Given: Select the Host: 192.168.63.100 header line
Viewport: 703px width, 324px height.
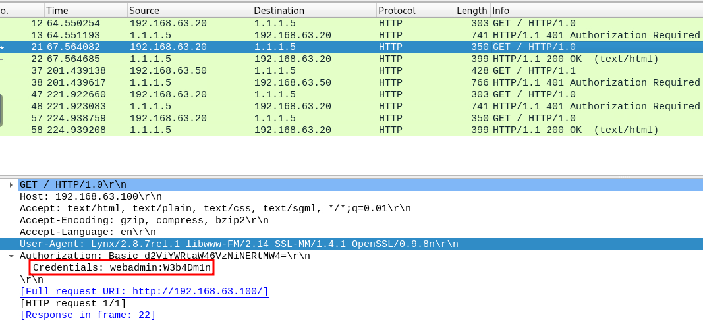Looking at the screenshot, I should pos(90,197).
